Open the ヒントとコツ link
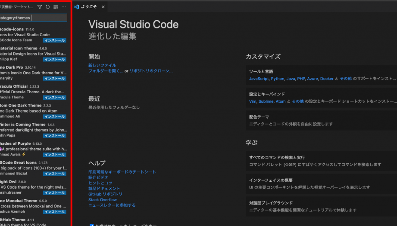The width and height of the screenshot is (397, 226). pos(100,183)
